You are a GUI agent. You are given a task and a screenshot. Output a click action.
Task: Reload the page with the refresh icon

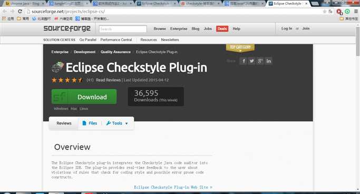click(20, 11)
